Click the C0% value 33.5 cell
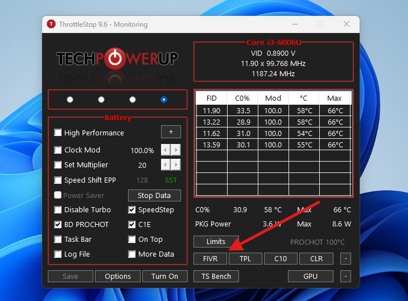 243,111
